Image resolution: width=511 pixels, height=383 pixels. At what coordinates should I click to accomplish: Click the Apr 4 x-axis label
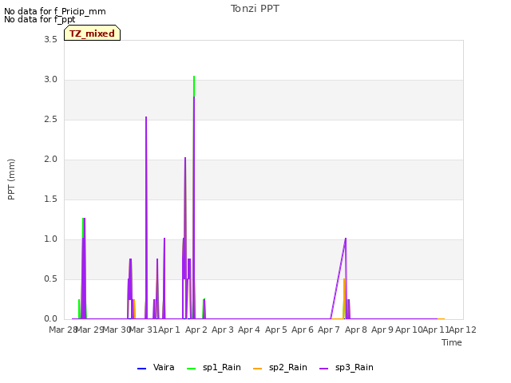pos(249,330)
